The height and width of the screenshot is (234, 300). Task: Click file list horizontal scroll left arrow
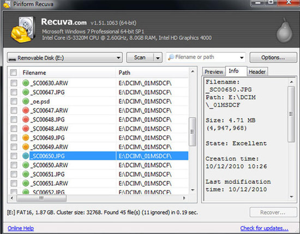point(12,198)
